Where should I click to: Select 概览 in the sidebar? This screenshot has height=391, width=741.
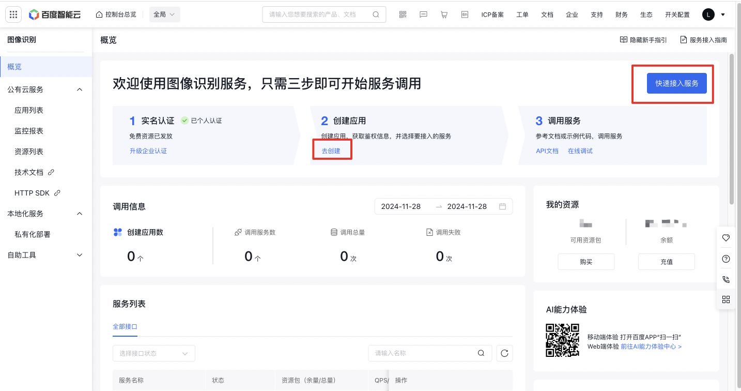[46, 67]
